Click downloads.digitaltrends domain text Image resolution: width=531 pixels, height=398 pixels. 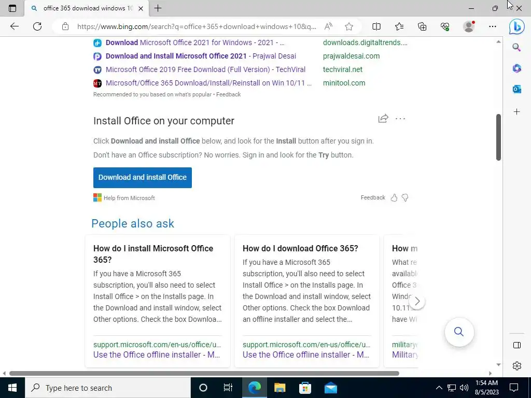pyautogui.click(x=365, y=42)
